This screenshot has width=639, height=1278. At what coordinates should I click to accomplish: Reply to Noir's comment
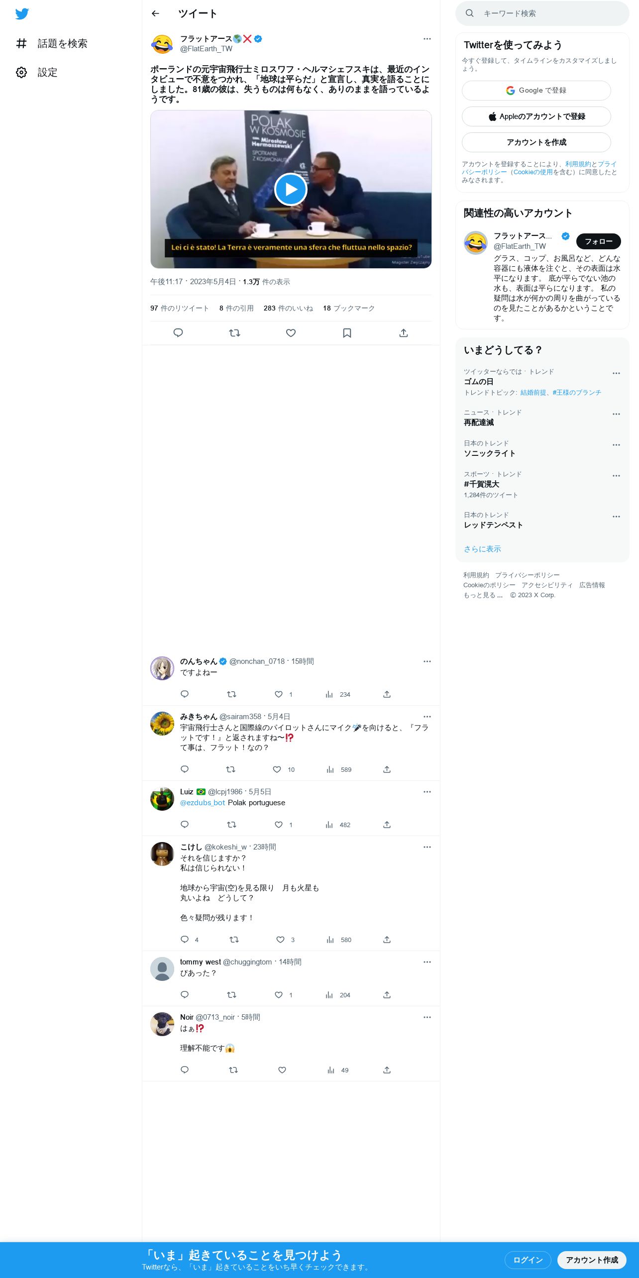185,1070
